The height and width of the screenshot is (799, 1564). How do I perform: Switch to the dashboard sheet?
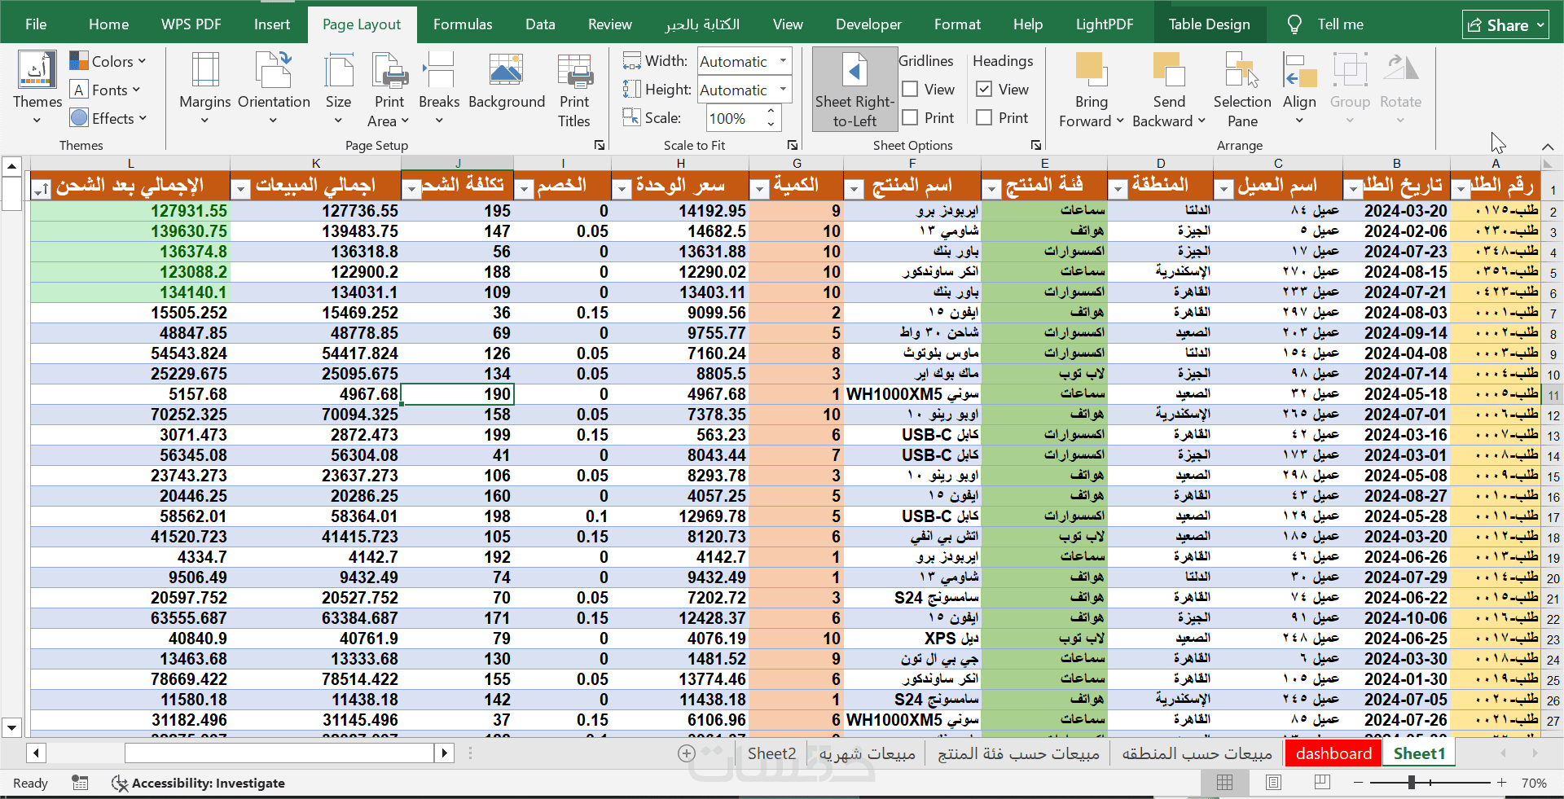point(1333,753)
